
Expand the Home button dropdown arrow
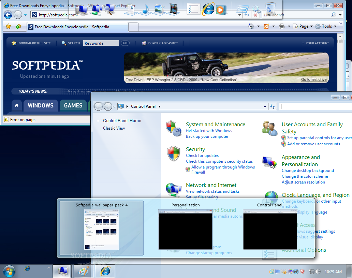(x=258, y=26)
